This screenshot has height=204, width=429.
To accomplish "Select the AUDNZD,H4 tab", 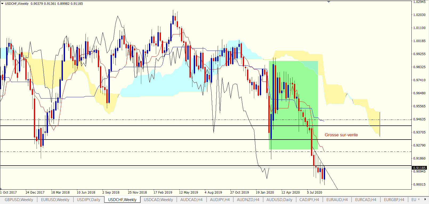I will click(x=248, y=200).
